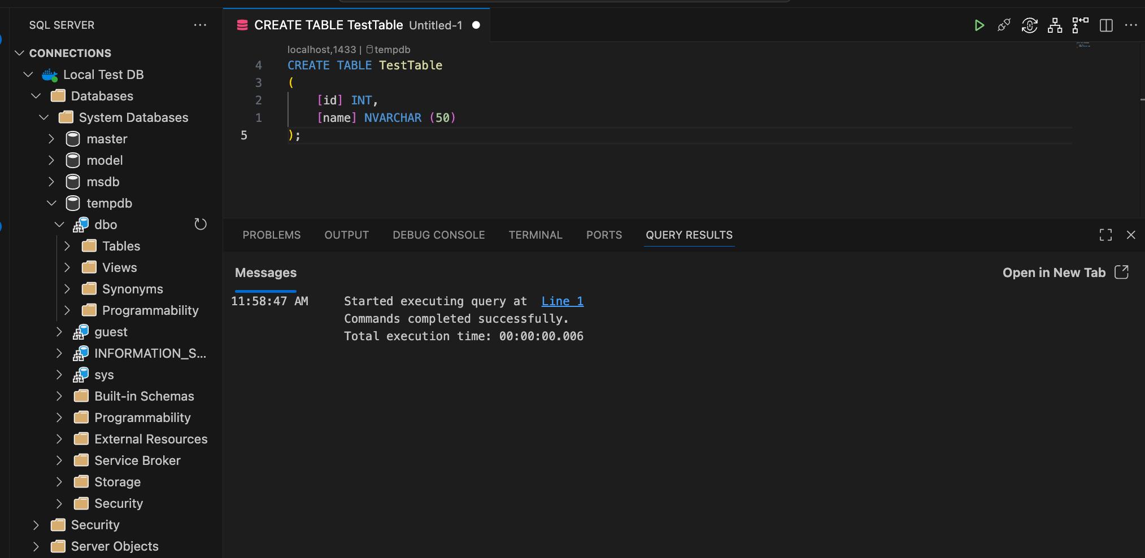Click the change connection icon

[x=1029, y=25]
